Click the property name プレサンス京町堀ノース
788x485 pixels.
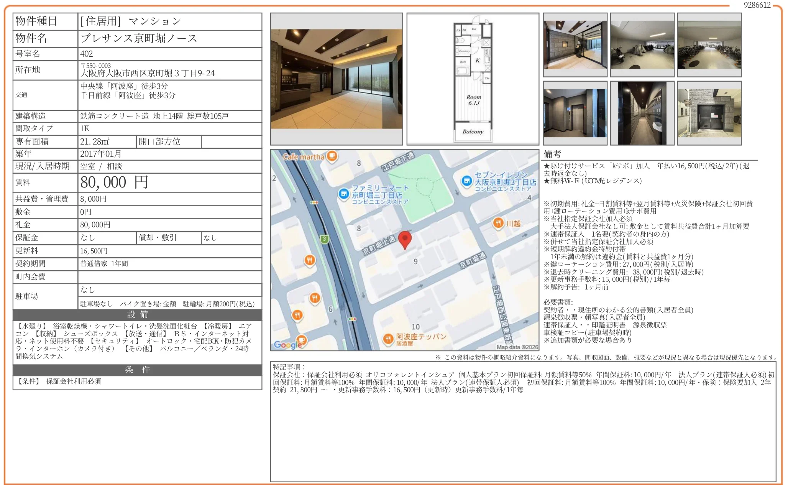pos(139,38)
